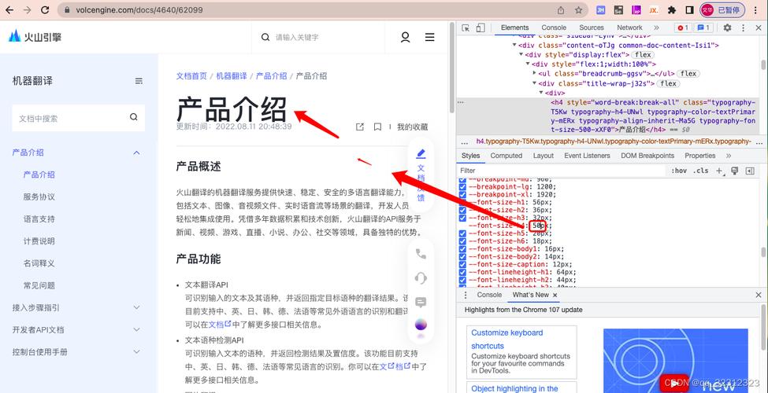Click the 文档首页 breadcrumb link

[191, 75]
